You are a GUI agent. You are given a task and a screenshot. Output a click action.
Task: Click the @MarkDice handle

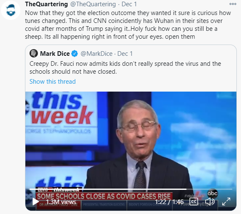(x=97, y=54)
